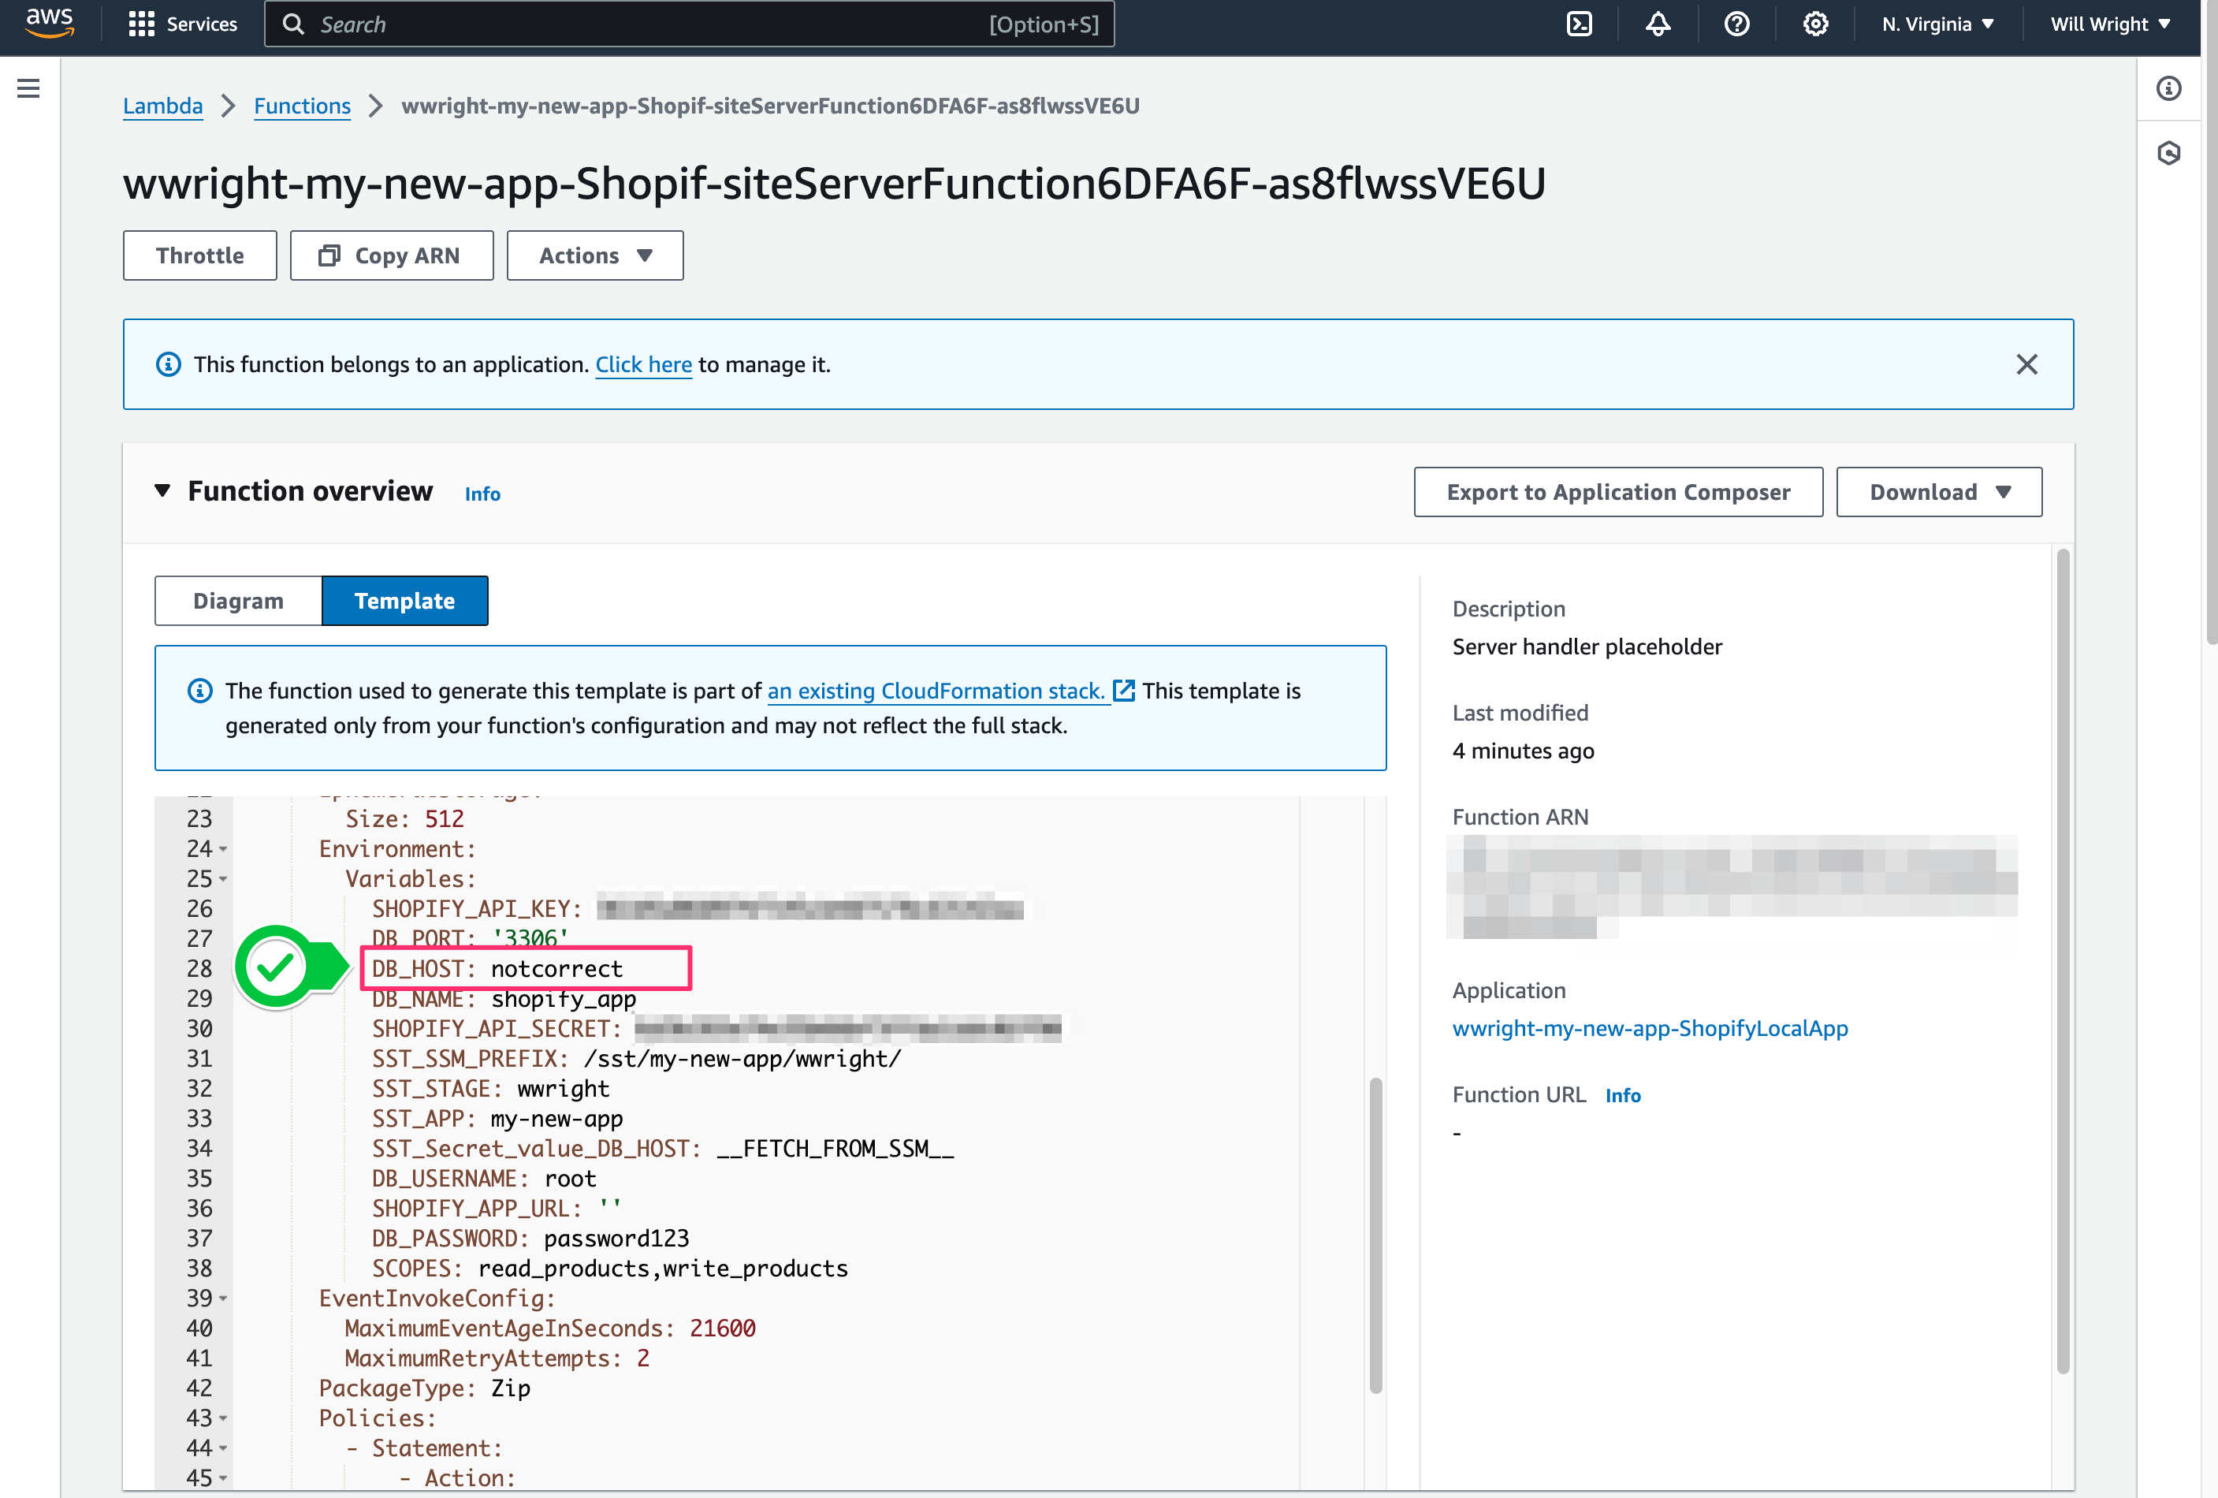Click the code editor vertical scrollbar

click(x=1375, y=1235)
